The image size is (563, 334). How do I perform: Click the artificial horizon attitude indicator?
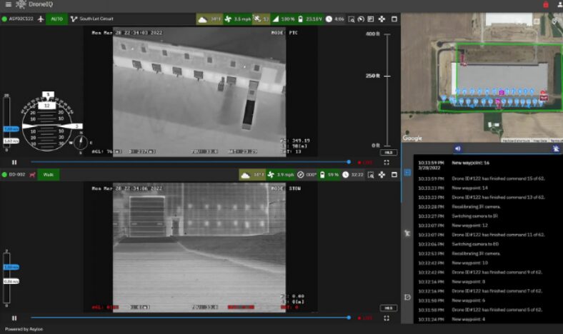(x=47, y=126)
